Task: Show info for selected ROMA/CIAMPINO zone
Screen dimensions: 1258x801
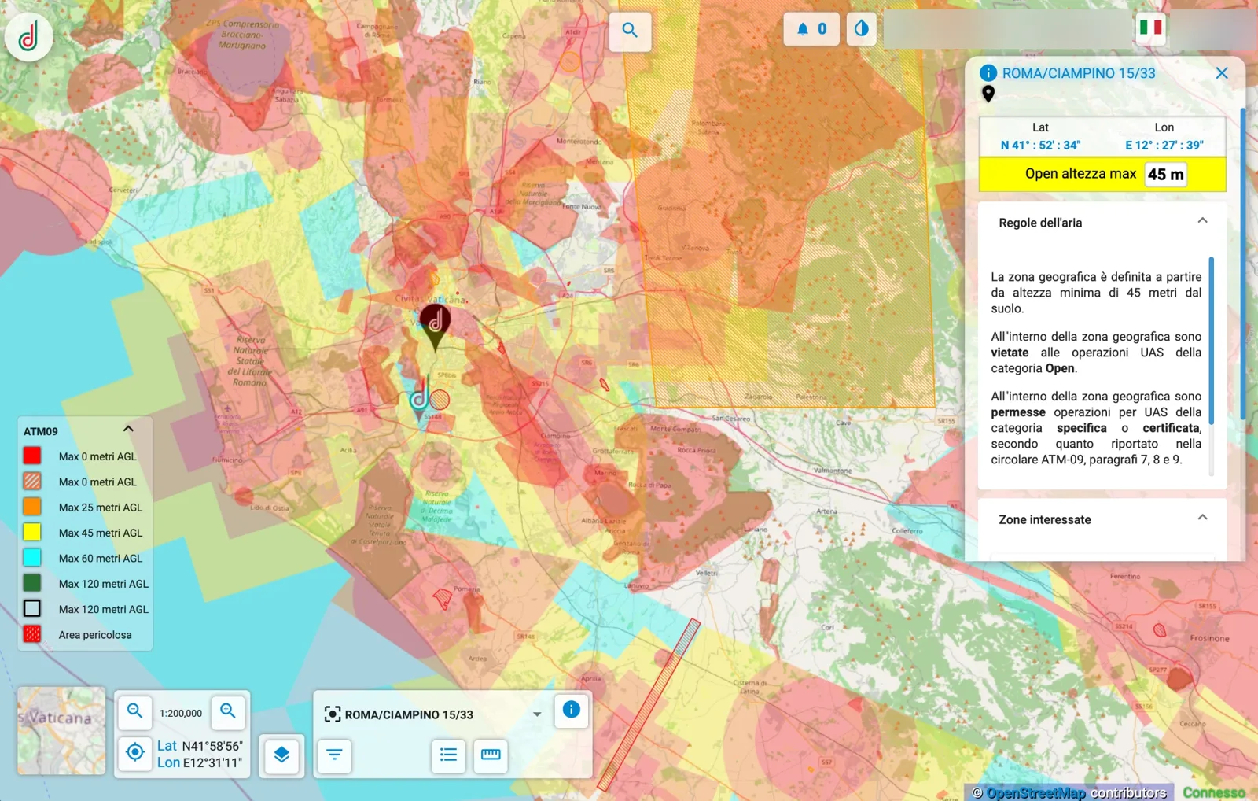Action: (572, 711)
